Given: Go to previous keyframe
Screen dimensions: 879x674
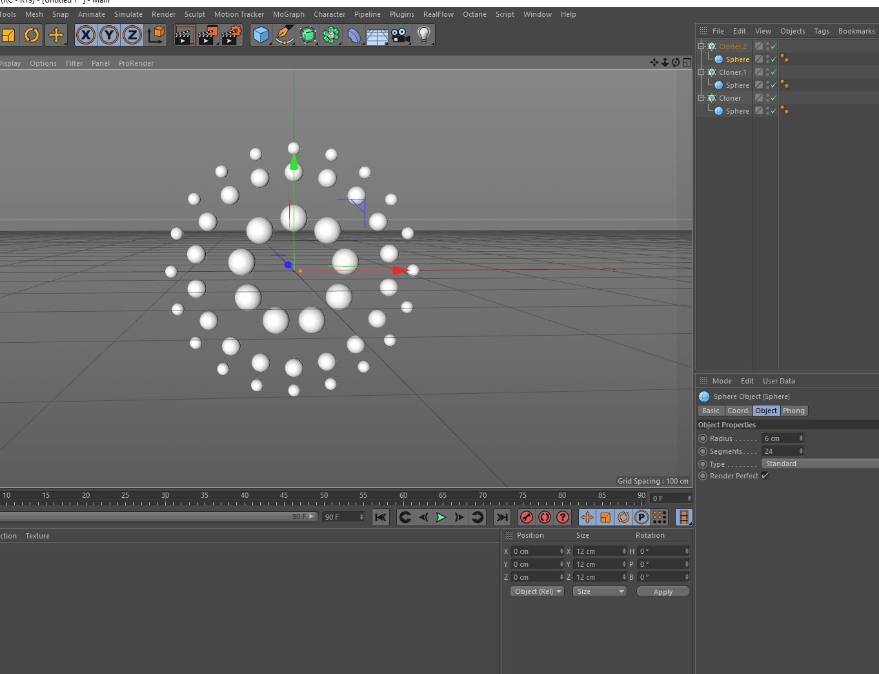Looking at the screenshot, I should (405, 517).
